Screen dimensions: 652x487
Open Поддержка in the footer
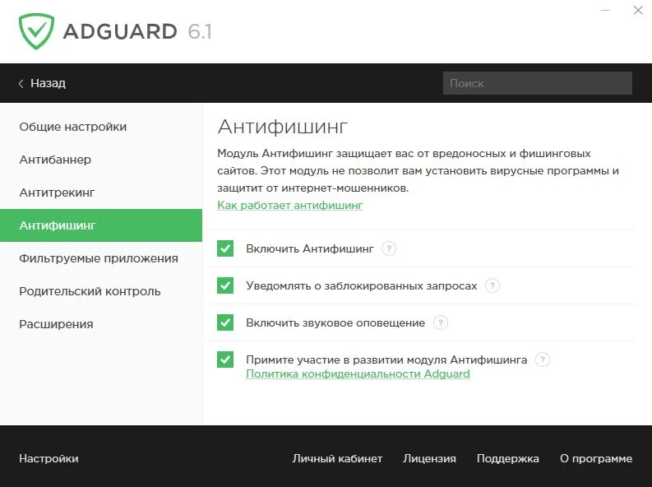coord(508,458)
